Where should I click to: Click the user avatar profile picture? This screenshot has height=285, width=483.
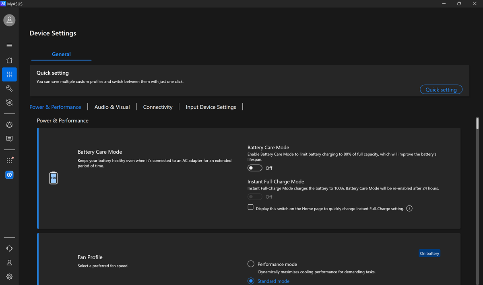9,20
